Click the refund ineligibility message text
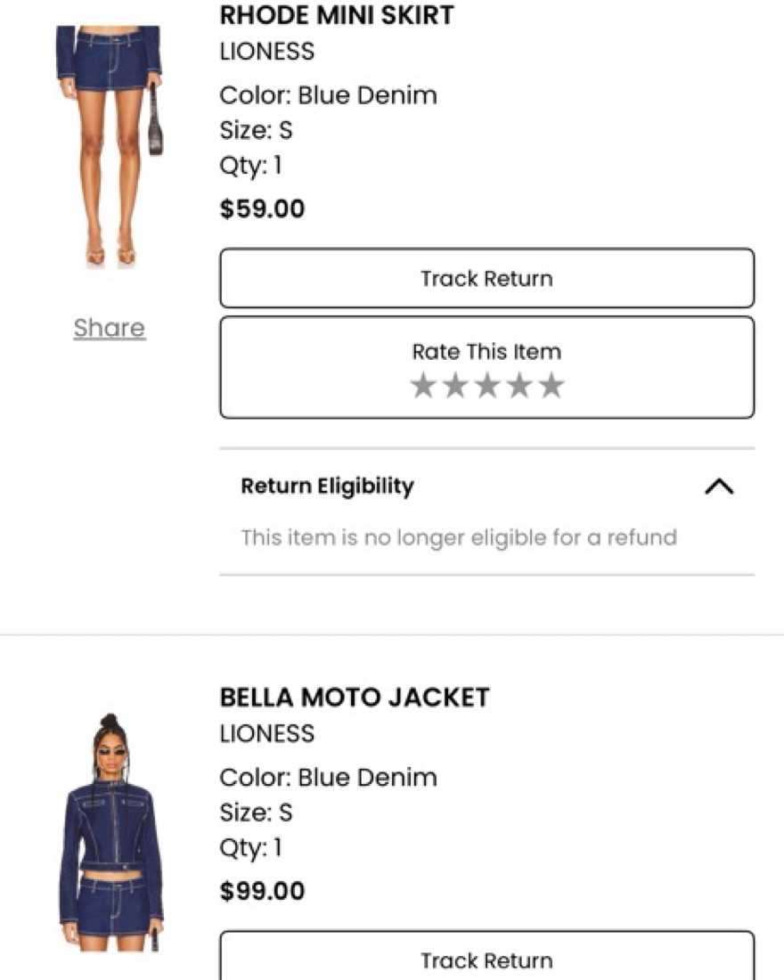Screen dimensions: 784x980 [459, 537]
